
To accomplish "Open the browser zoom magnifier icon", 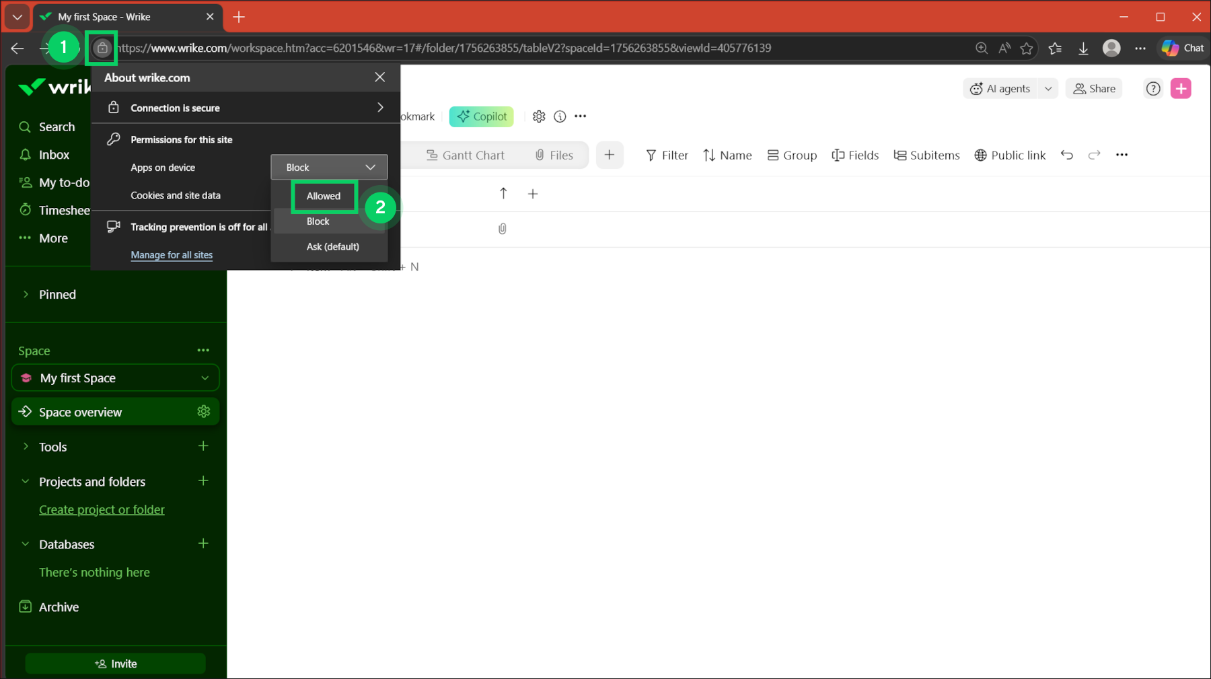I will (982, 48).
